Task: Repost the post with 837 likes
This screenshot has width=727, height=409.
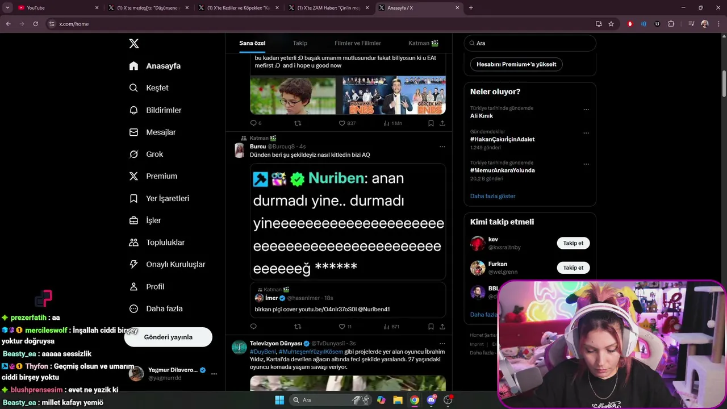Action: click(x=298, y=123)
